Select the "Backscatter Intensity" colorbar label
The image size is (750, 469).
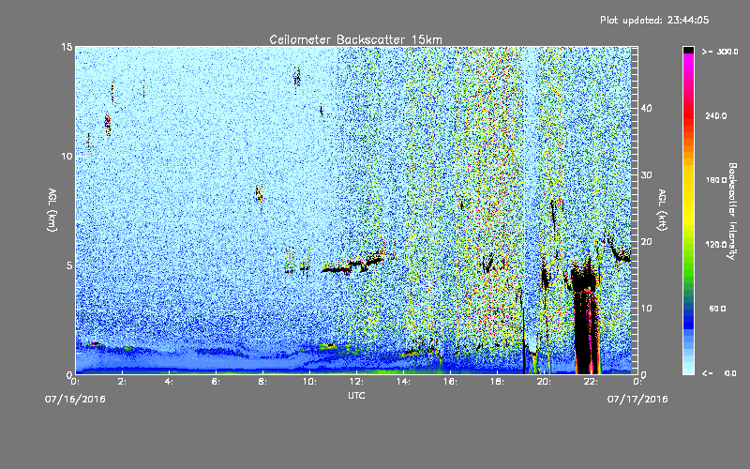[732, 211]
